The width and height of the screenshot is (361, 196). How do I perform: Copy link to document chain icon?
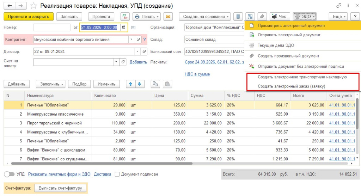[x=339, y=6]
